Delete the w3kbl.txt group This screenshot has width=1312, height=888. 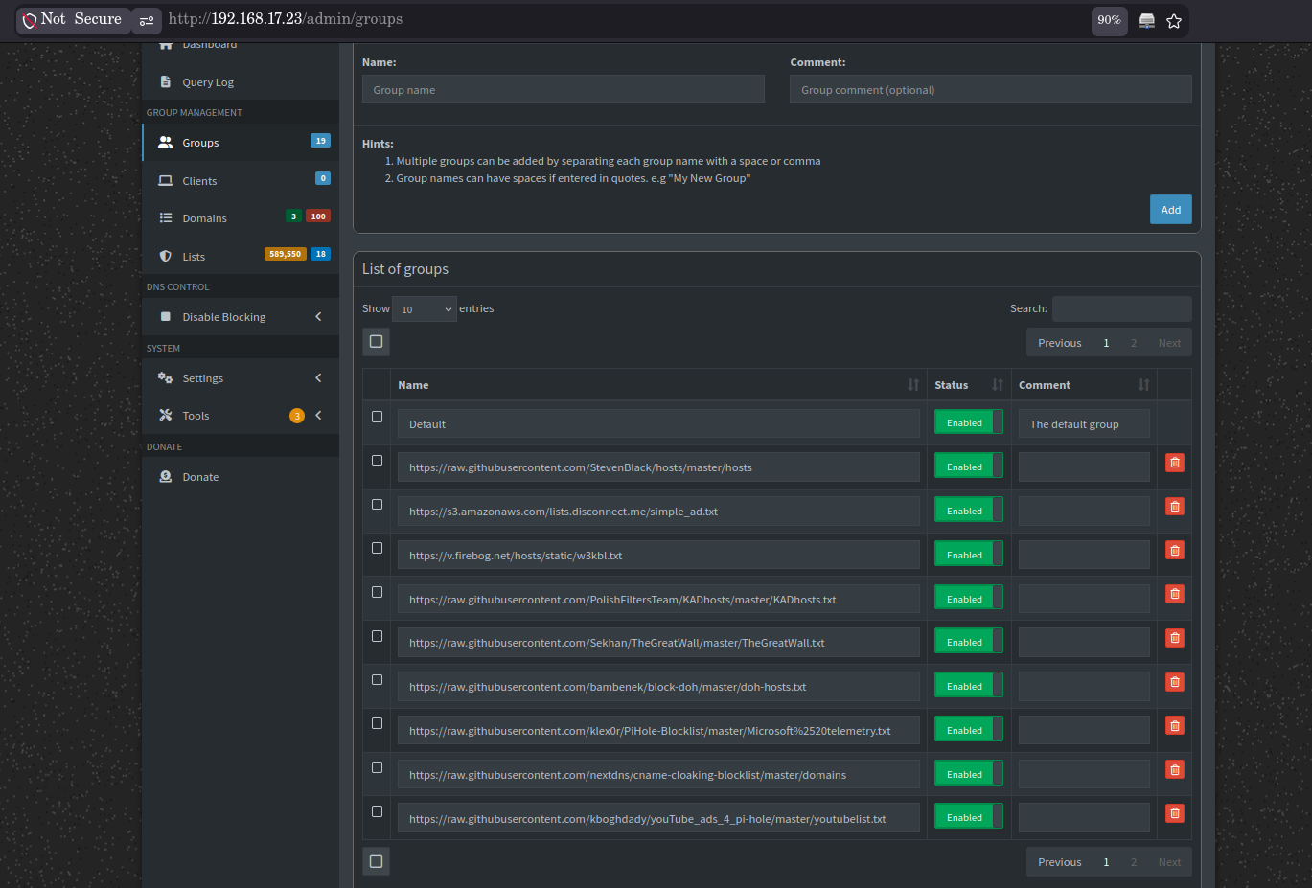pyautogui.click(x=1174, y=550)
